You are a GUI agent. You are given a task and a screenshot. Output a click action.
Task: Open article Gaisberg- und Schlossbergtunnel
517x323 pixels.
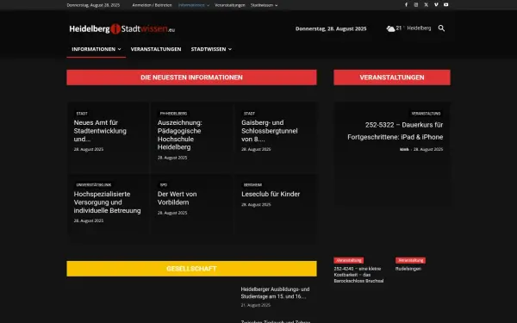click(x=270, y=131)
